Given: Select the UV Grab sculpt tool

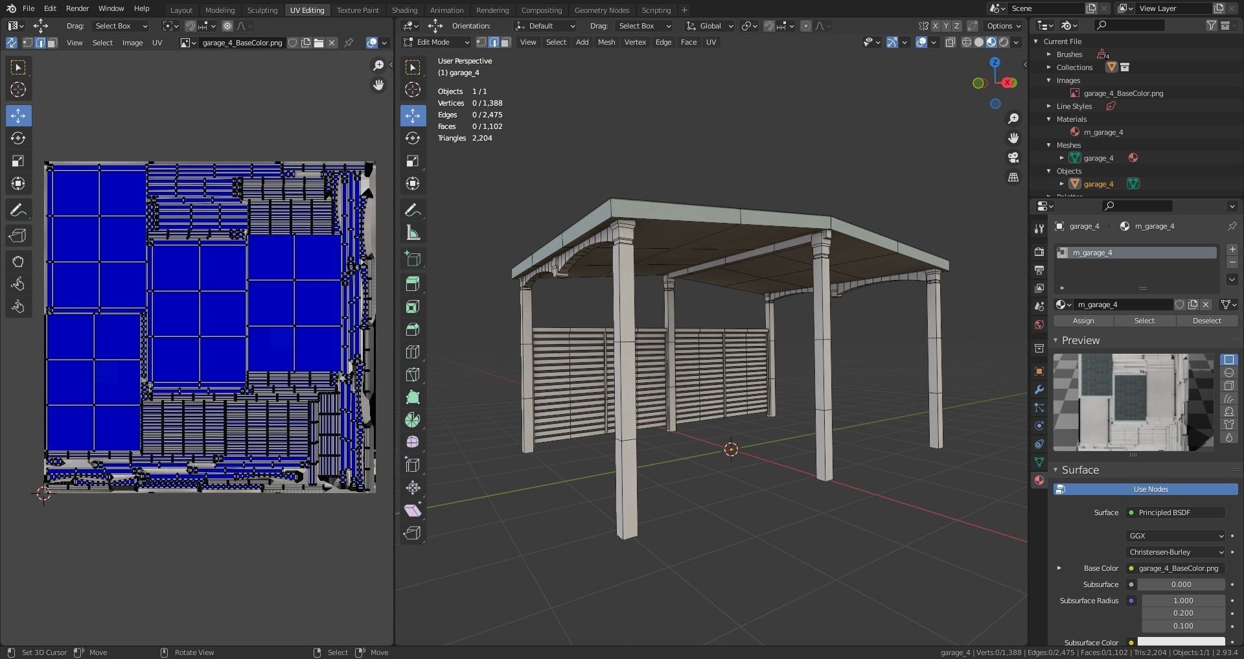Looking at the screenshot, I should [x=18, y=261].
